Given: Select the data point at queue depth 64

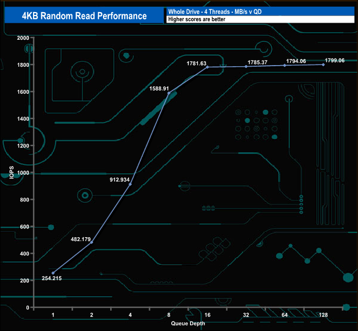Looking at the screenshot, I should (x=285, y=65).
